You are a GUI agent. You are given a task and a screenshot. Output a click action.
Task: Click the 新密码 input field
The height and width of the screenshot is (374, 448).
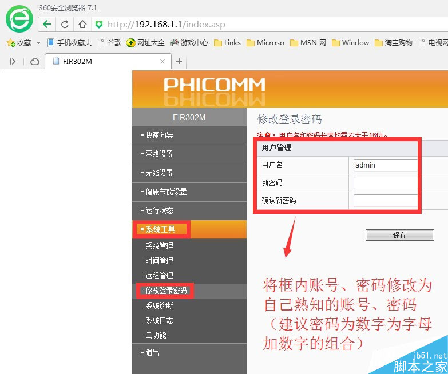[386, 183]
